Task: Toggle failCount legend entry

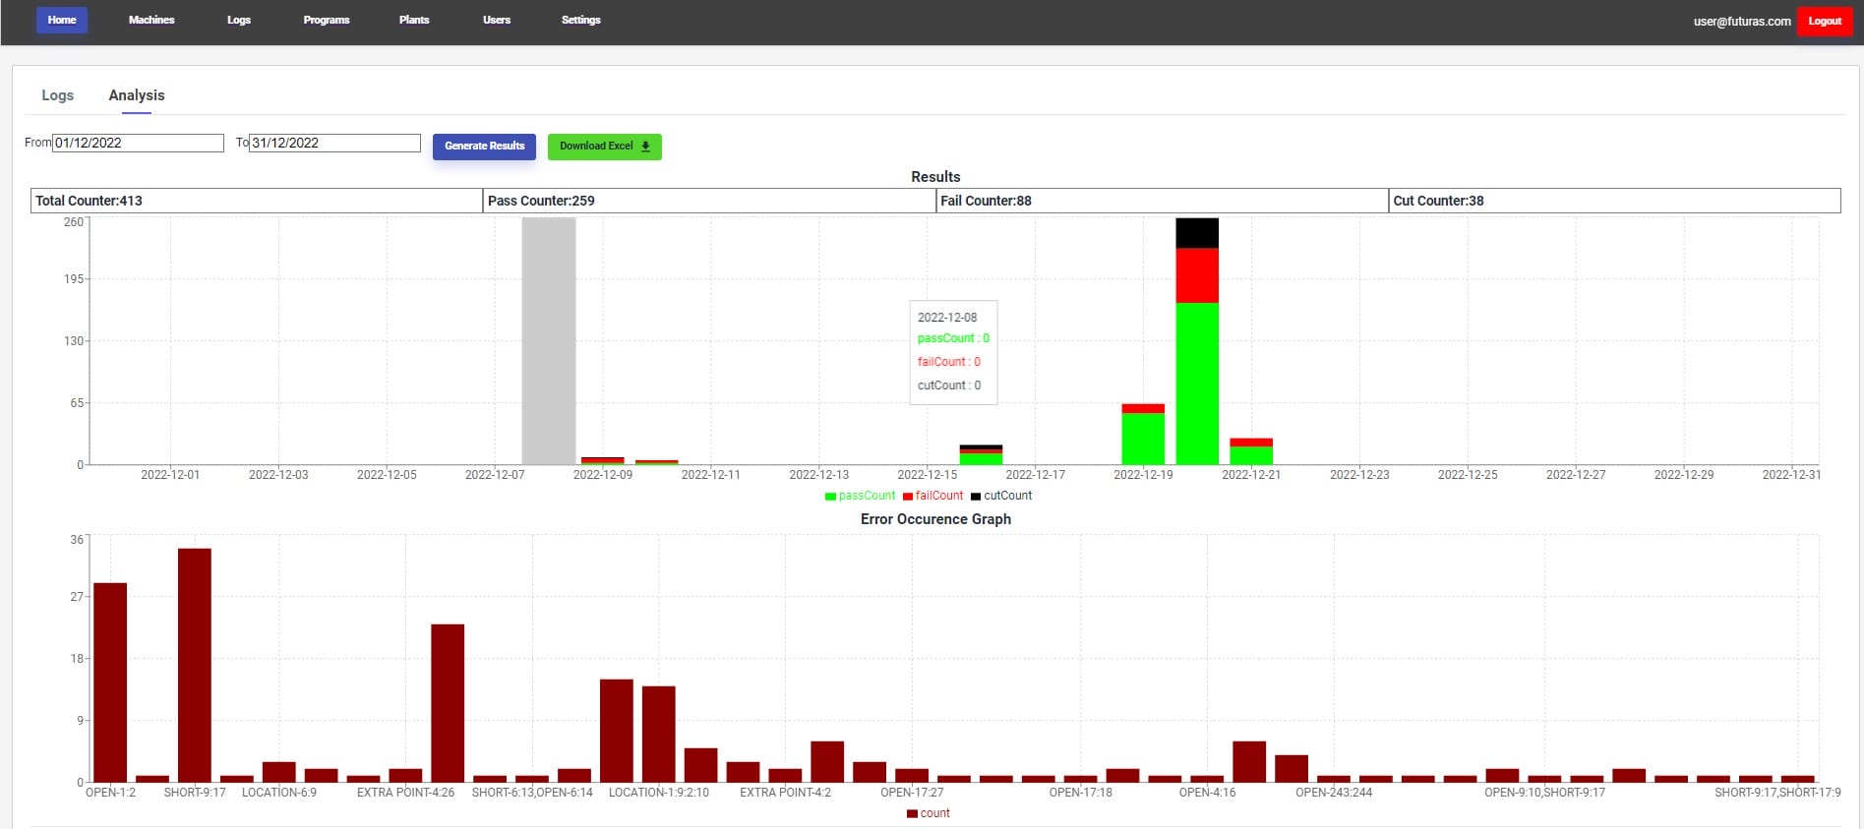Action: point(932,496)
